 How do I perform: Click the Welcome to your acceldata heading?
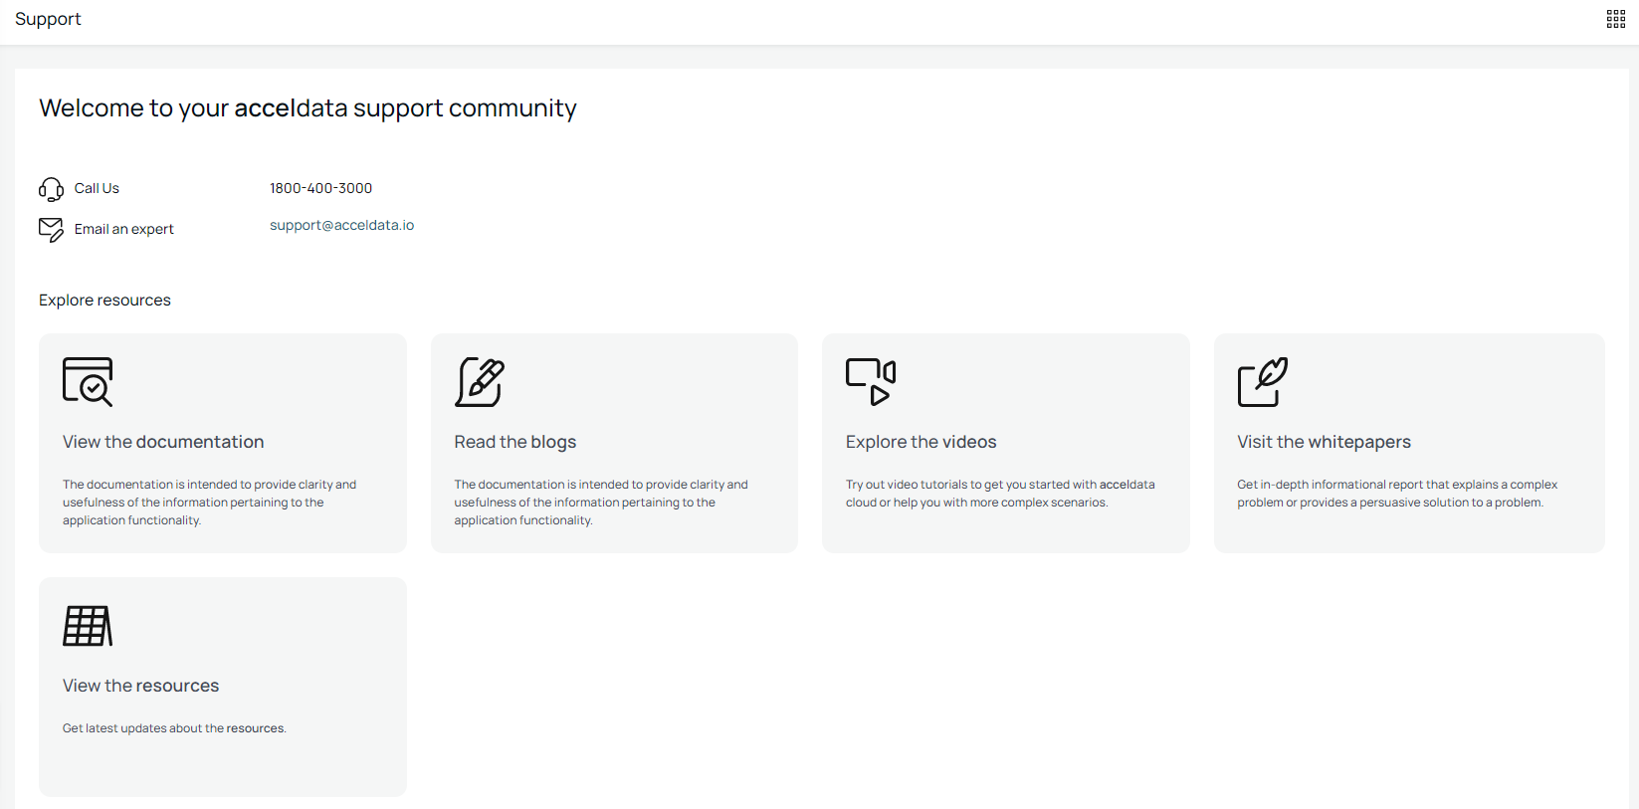tap(307, 107)
